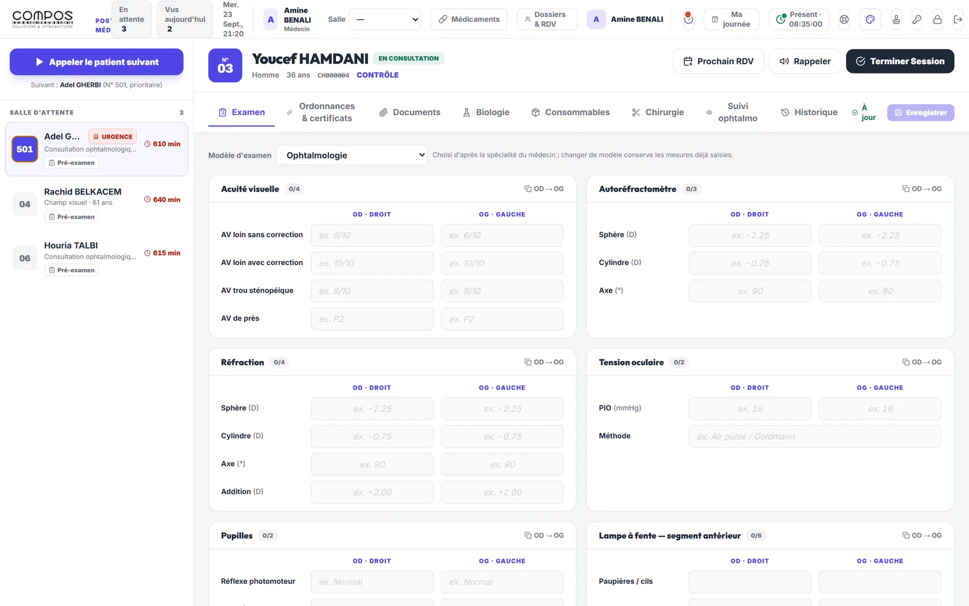The height and width of the screenshot is (606, 969).
Task: Copy OD to OG in Autoréfractomètre
Action: [922, 189]
